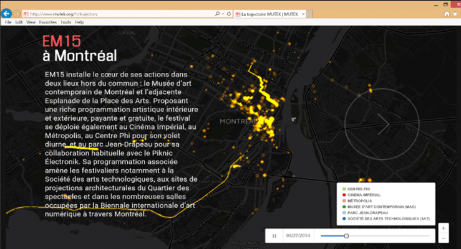Viewport: 461px width, 249px height.
Task: Pause the trajectory animation playback
Action: tap(274, 236)
